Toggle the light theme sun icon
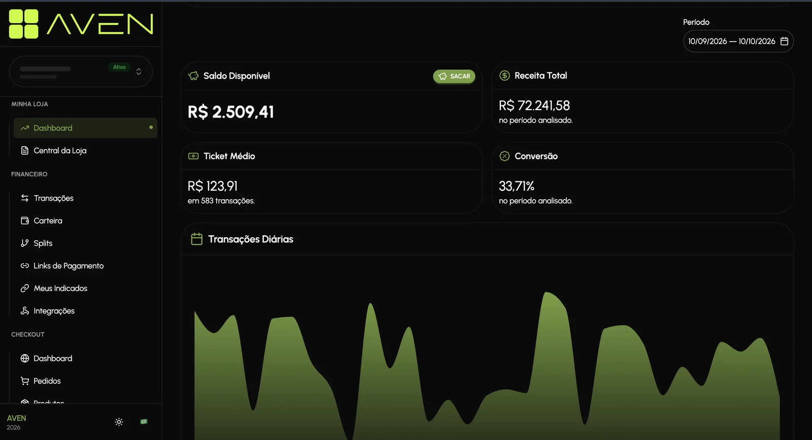Viewport: 812px width, 440px height. (x=119, y=422)
